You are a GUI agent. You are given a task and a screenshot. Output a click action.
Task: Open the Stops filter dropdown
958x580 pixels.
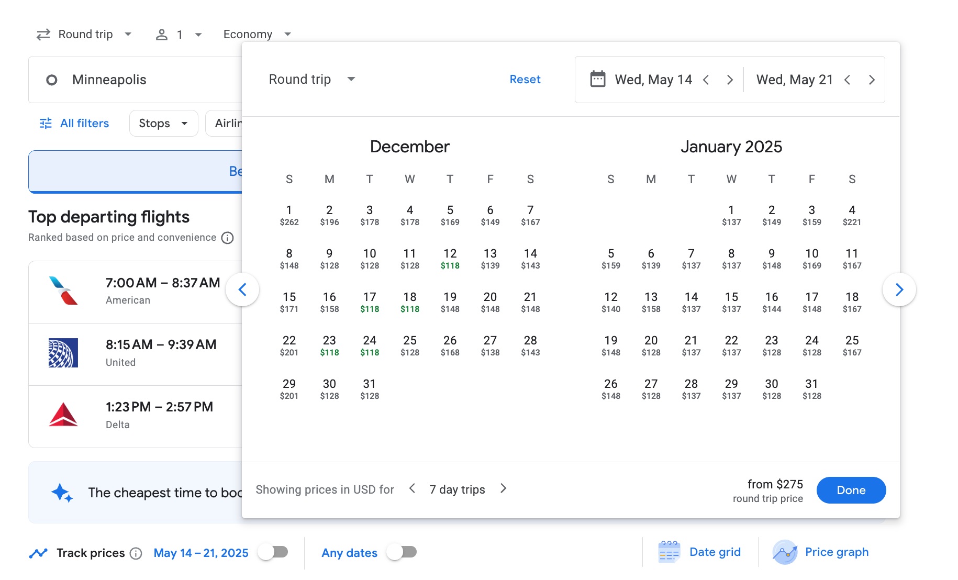click(x=163, y=123)
